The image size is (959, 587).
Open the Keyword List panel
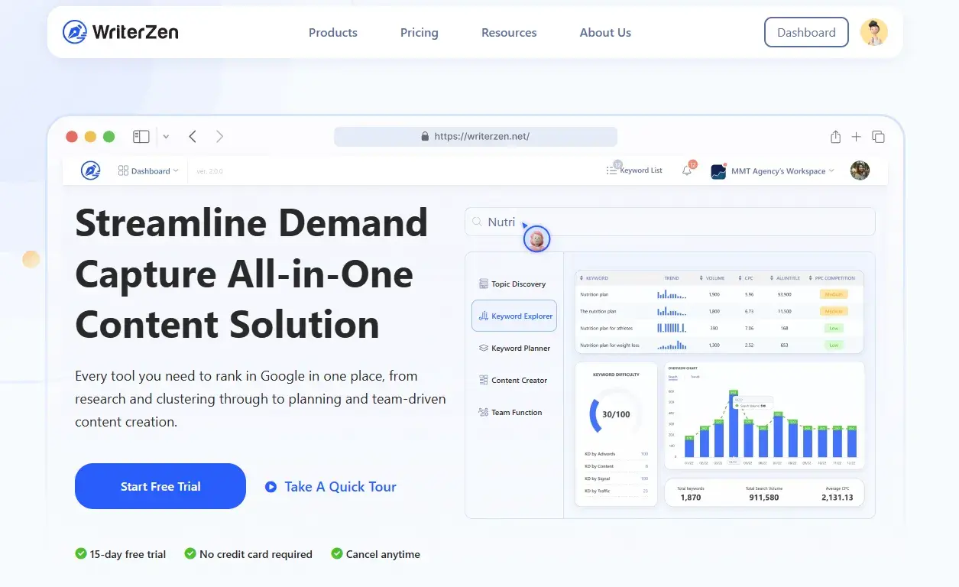pyautogui.click(x=634, y=170)
